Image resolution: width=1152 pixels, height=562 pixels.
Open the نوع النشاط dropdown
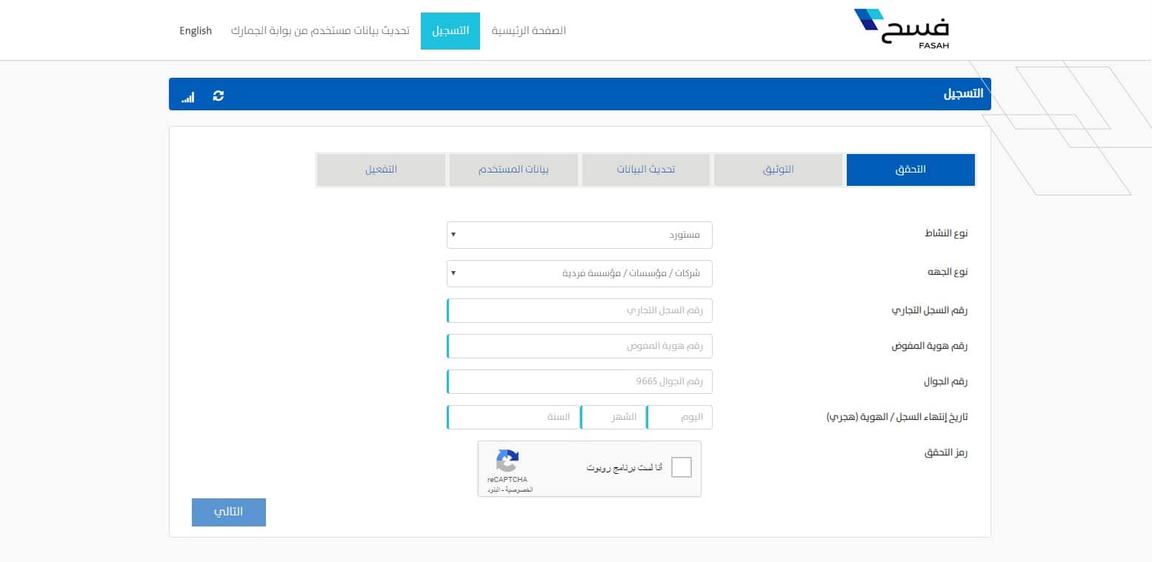pos(579,235)
